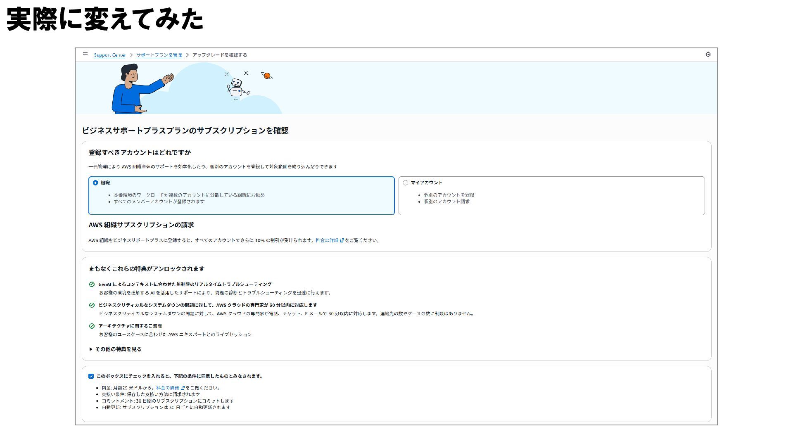The image size is (793, 446).
Task: Click the clock icon at top right
Action: pos(708,55)
